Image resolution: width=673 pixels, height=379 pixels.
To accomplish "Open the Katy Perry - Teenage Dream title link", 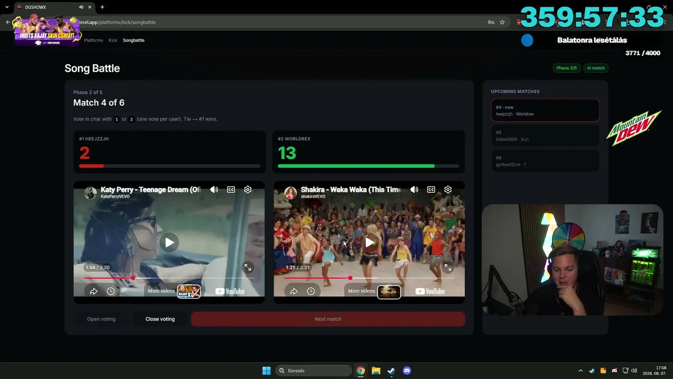I will [150, 189].
